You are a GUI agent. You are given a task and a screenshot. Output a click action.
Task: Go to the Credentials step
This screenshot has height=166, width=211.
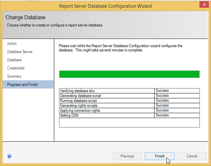[x=16, y=68]
